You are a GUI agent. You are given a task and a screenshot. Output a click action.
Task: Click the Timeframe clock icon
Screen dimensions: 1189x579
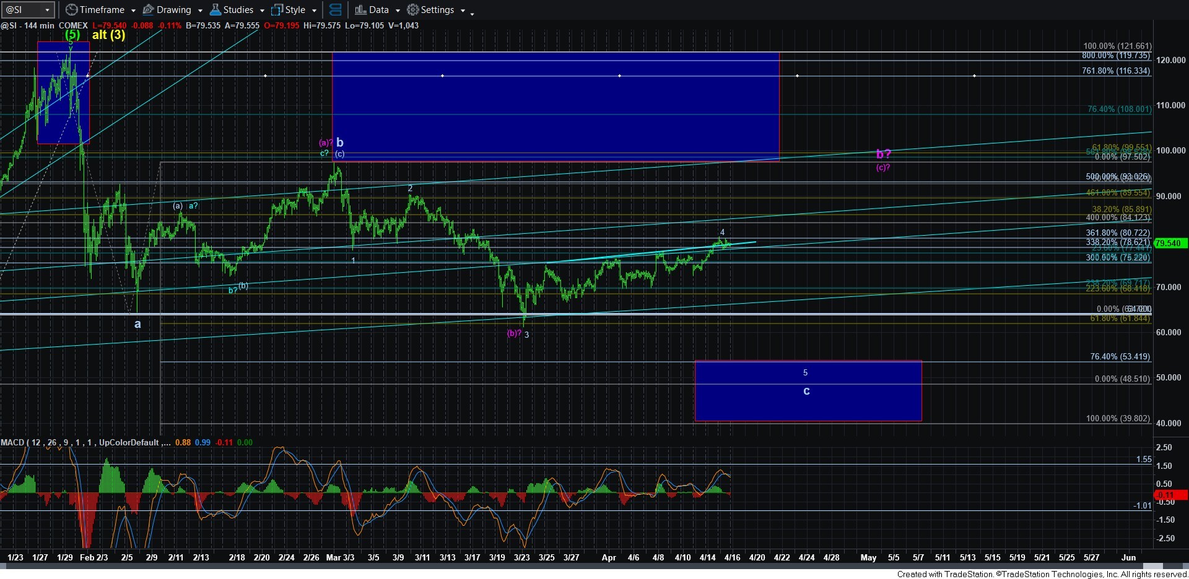pos(72,10)
